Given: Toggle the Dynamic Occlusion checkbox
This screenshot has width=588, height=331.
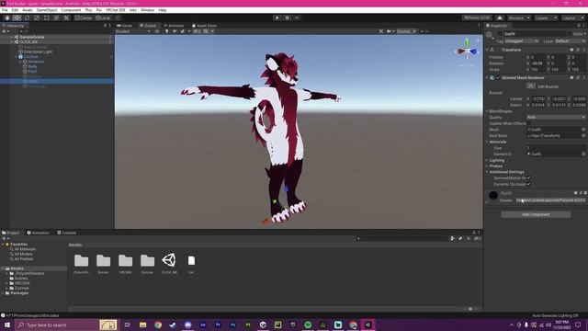Looking at the screenshot, I should (529, 184).
